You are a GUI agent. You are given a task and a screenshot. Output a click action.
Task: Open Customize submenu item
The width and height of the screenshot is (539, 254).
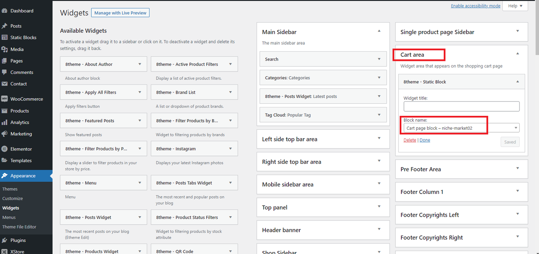pyautogui.click(x=13, y=199)
